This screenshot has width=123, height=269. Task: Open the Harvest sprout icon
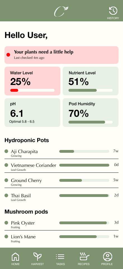pos(37,257)
